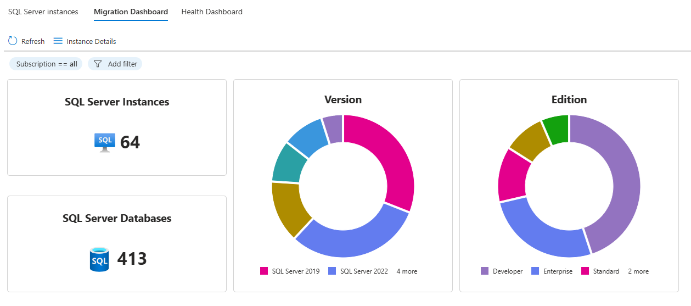This screenshot has width=691, height=306.
Task: Select the Developer purple legend swatch
Action: [485, 271]
